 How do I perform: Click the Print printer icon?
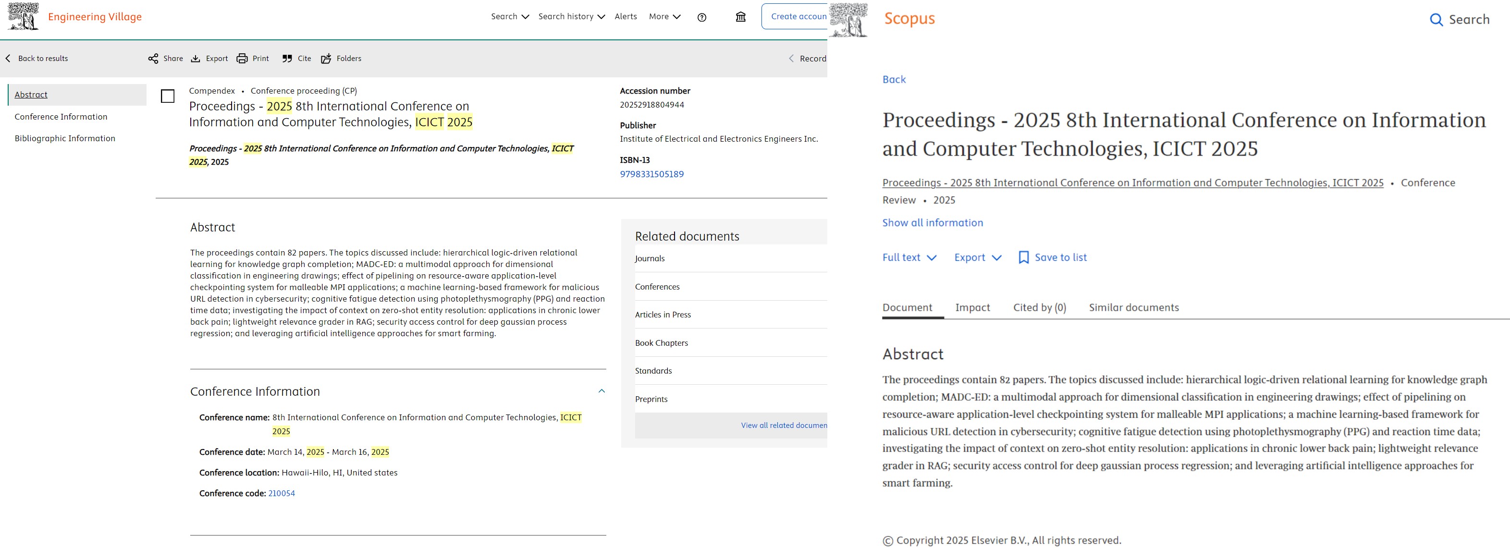242,59
